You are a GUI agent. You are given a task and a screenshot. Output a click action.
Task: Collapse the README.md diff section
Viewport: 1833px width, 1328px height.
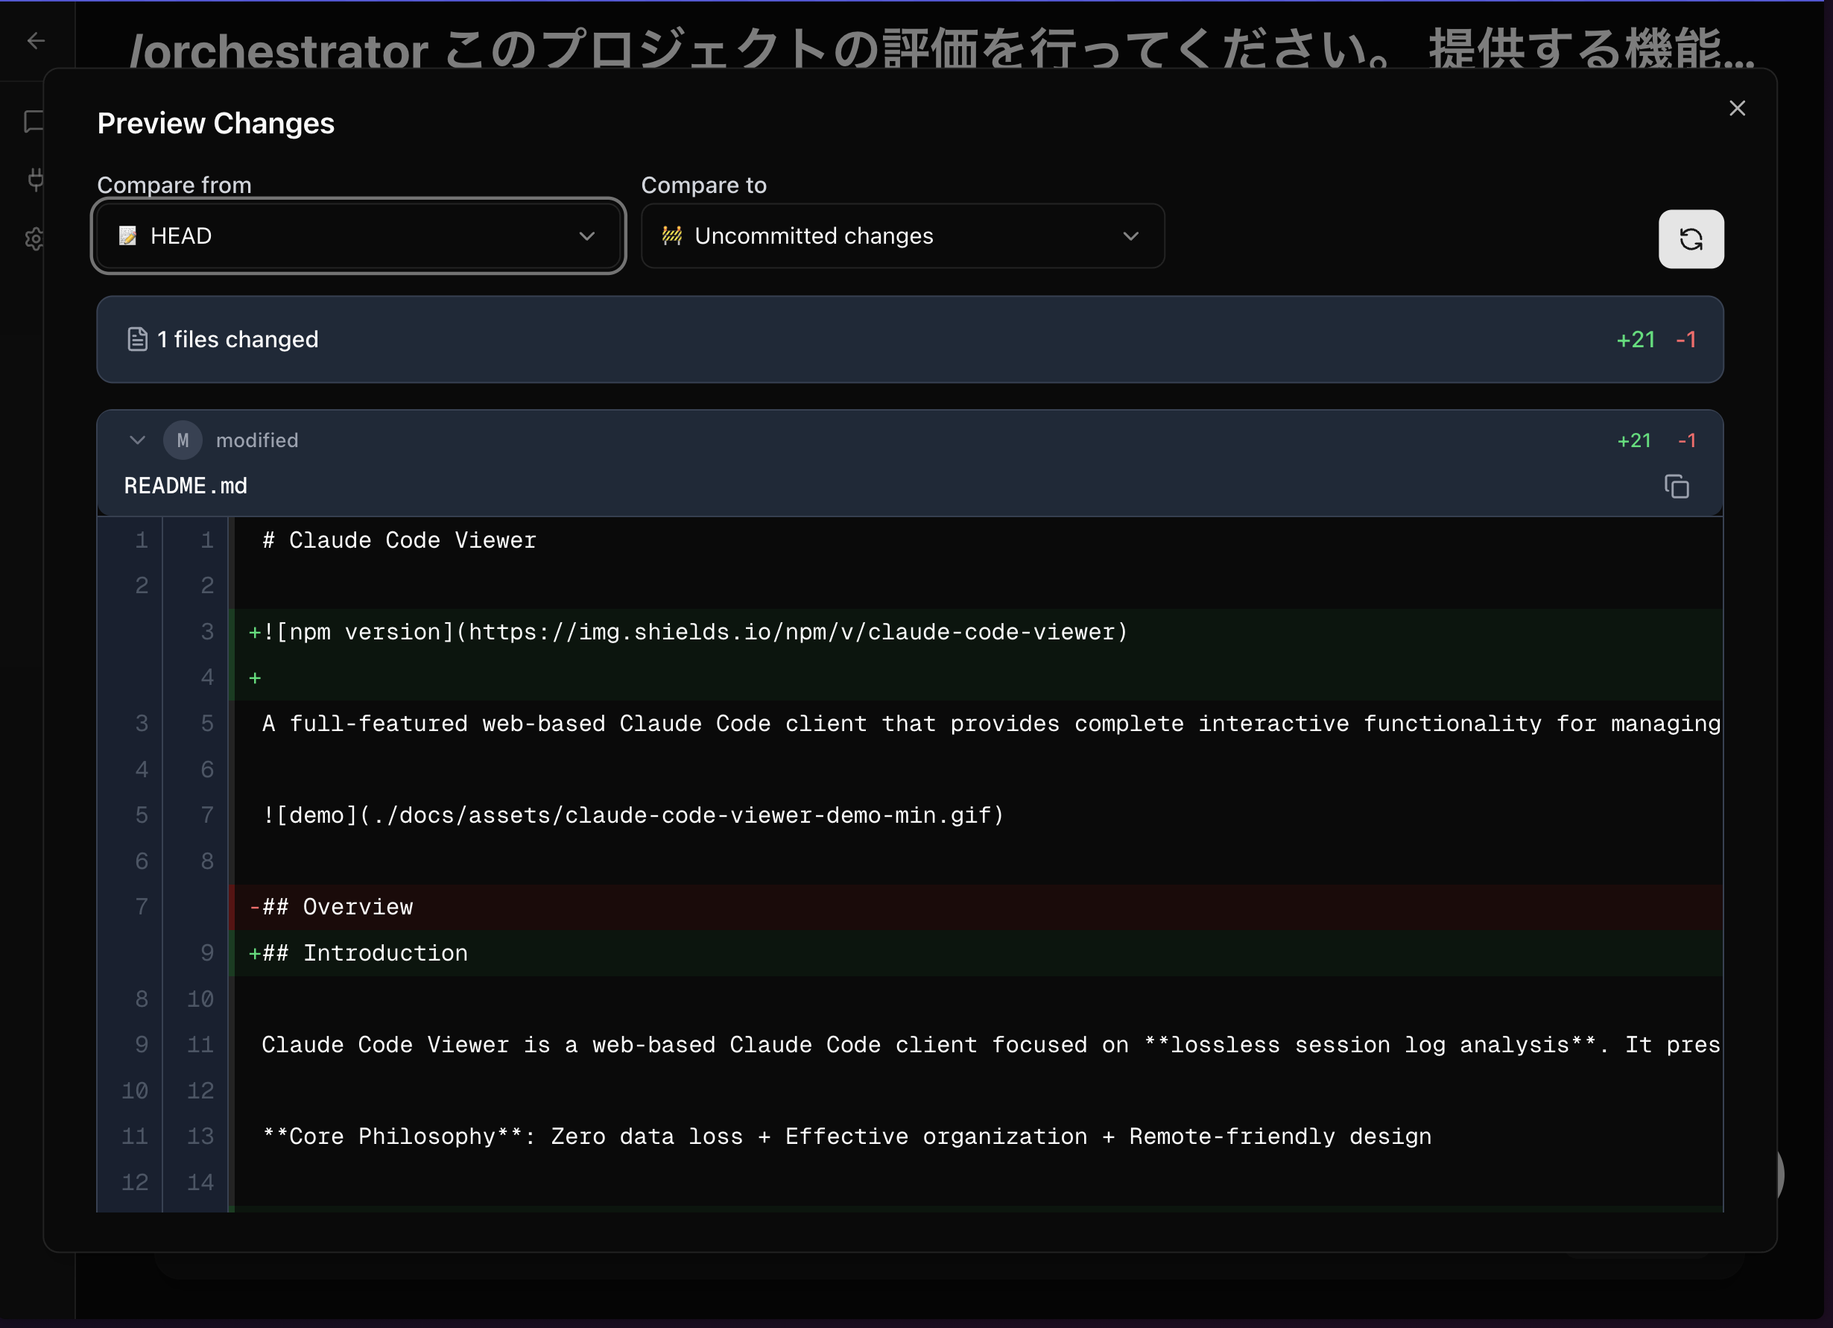(137, 440)
